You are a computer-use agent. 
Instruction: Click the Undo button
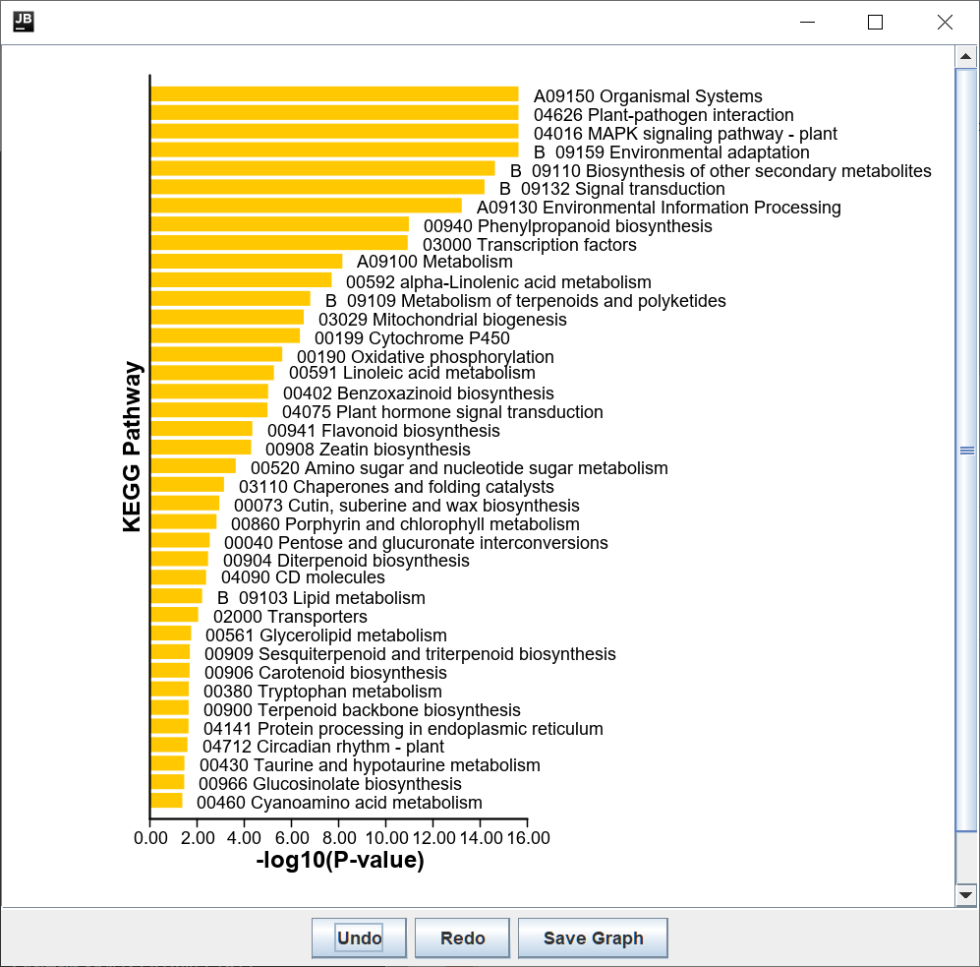click(360, 937)
